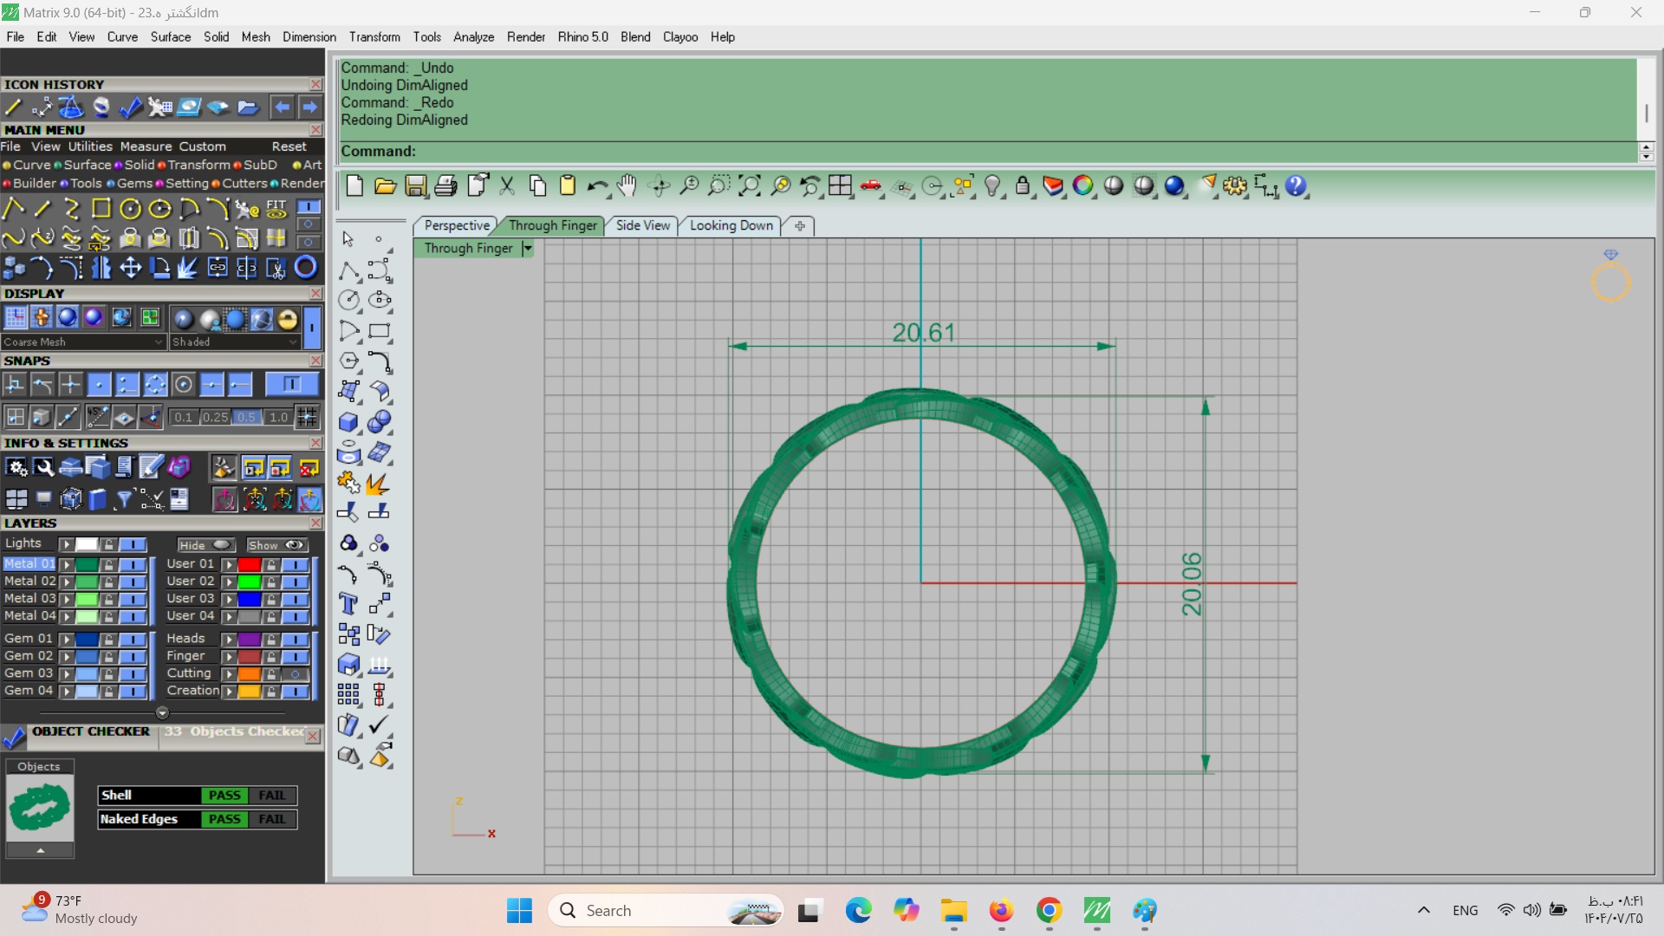
Task: Expand the Layers panel with down arrow
Action: point(162,712)
